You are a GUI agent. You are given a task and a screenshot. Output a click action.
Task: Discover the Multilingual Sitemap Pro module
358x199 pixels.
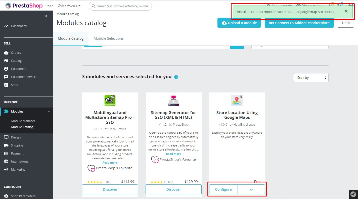(110, 189)
